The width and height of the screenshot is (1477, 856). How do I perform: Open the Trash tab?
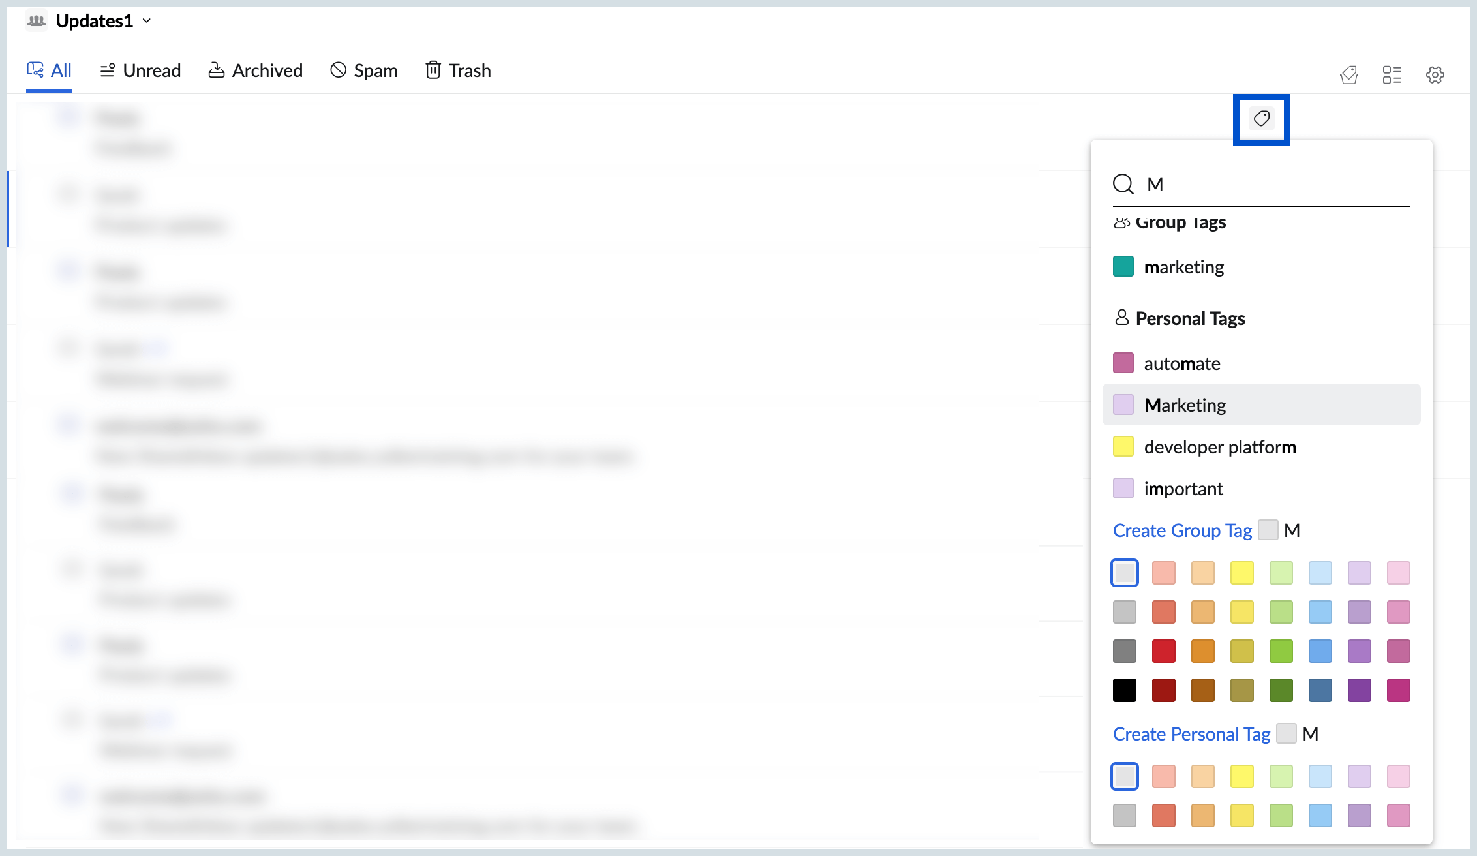[458, 70]
